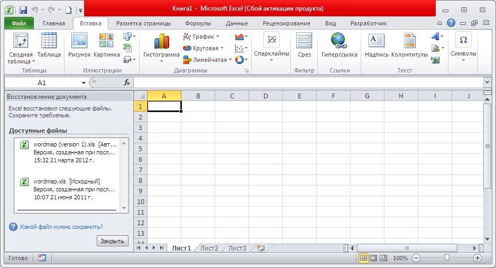Open sheet Лист2
This screenshot has height=268, width=496.
tap(209, 248)
